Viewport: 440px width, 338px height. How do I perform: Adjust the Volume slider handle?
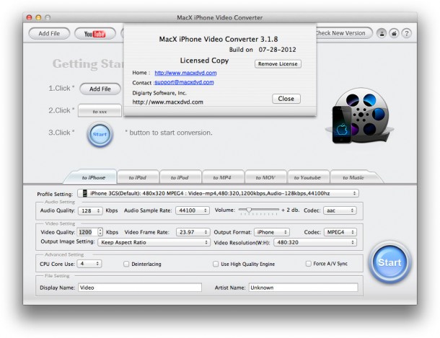(249, 210)
